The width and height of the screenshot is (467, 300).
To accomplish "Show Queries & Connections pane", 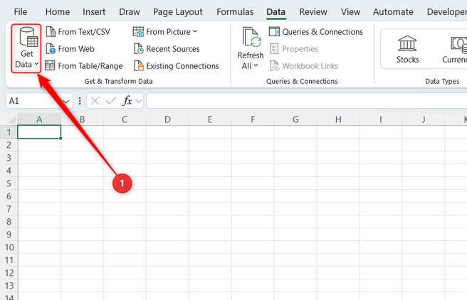I will [316, 32].
